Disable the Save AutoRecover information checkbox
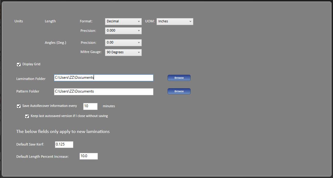This screenshot has width=333, height=178. [19, 106]
